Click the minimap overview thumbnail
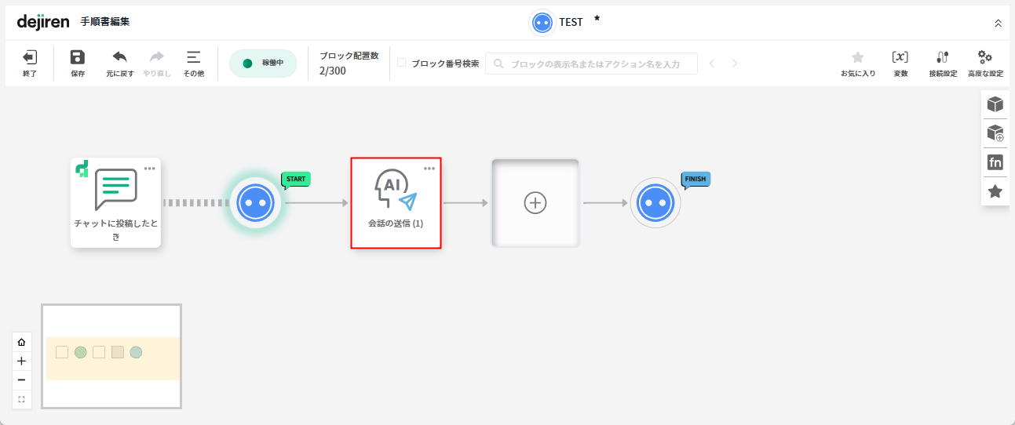Viewport: 1015px width, 425px height. point(111,357)
